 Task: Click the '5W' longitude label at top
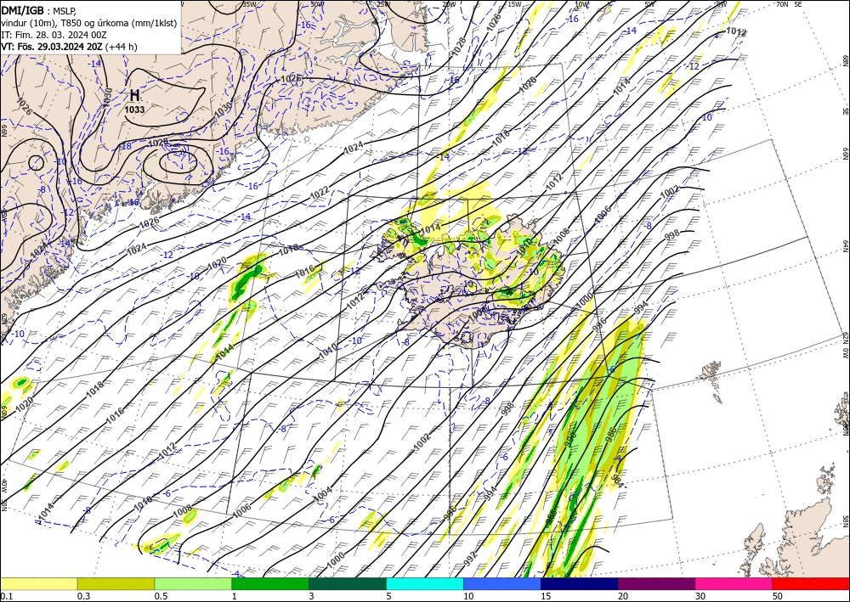650,3
